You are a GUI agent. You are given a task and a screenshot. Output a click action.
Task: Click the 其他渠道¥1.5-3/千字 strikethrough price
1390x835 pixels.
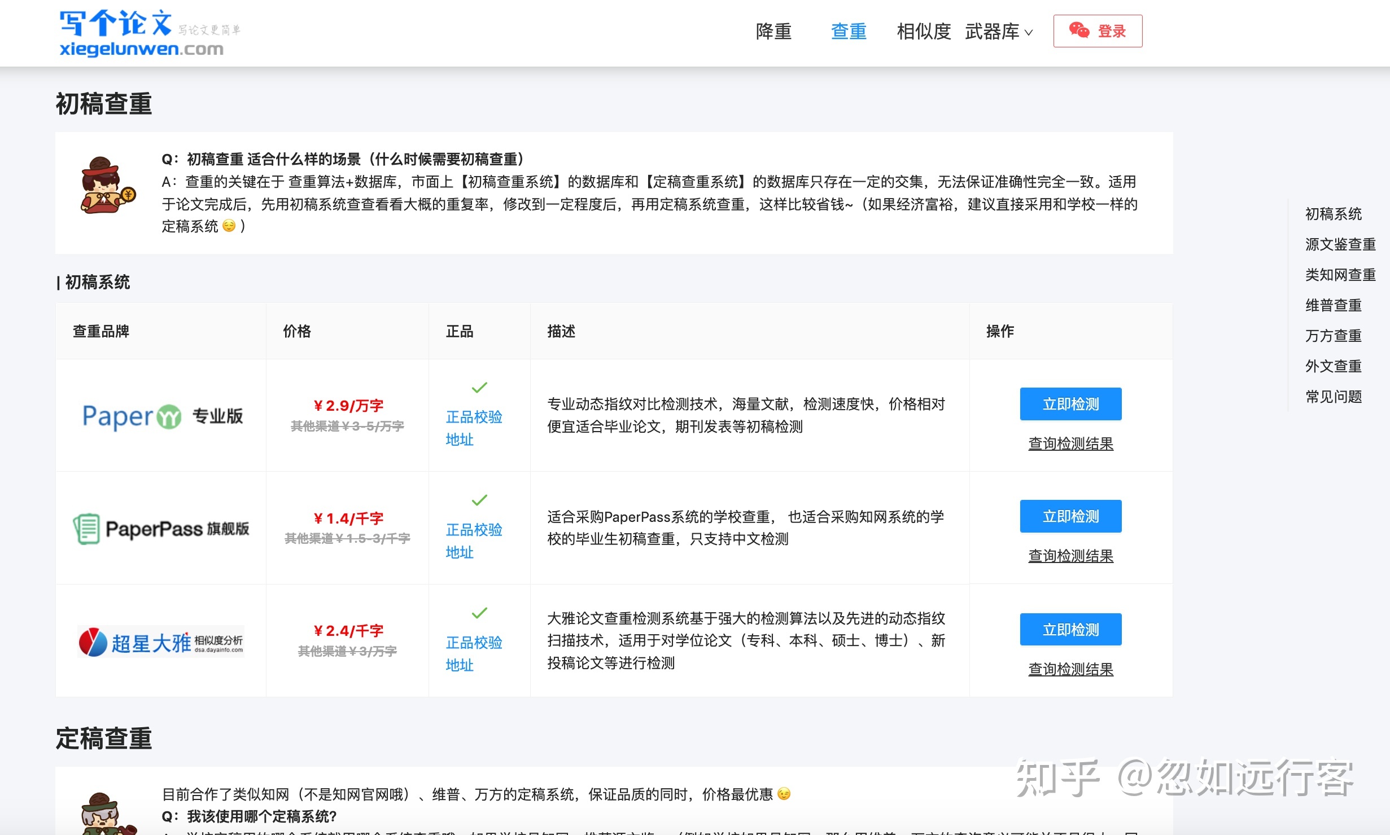click(347, 538)
